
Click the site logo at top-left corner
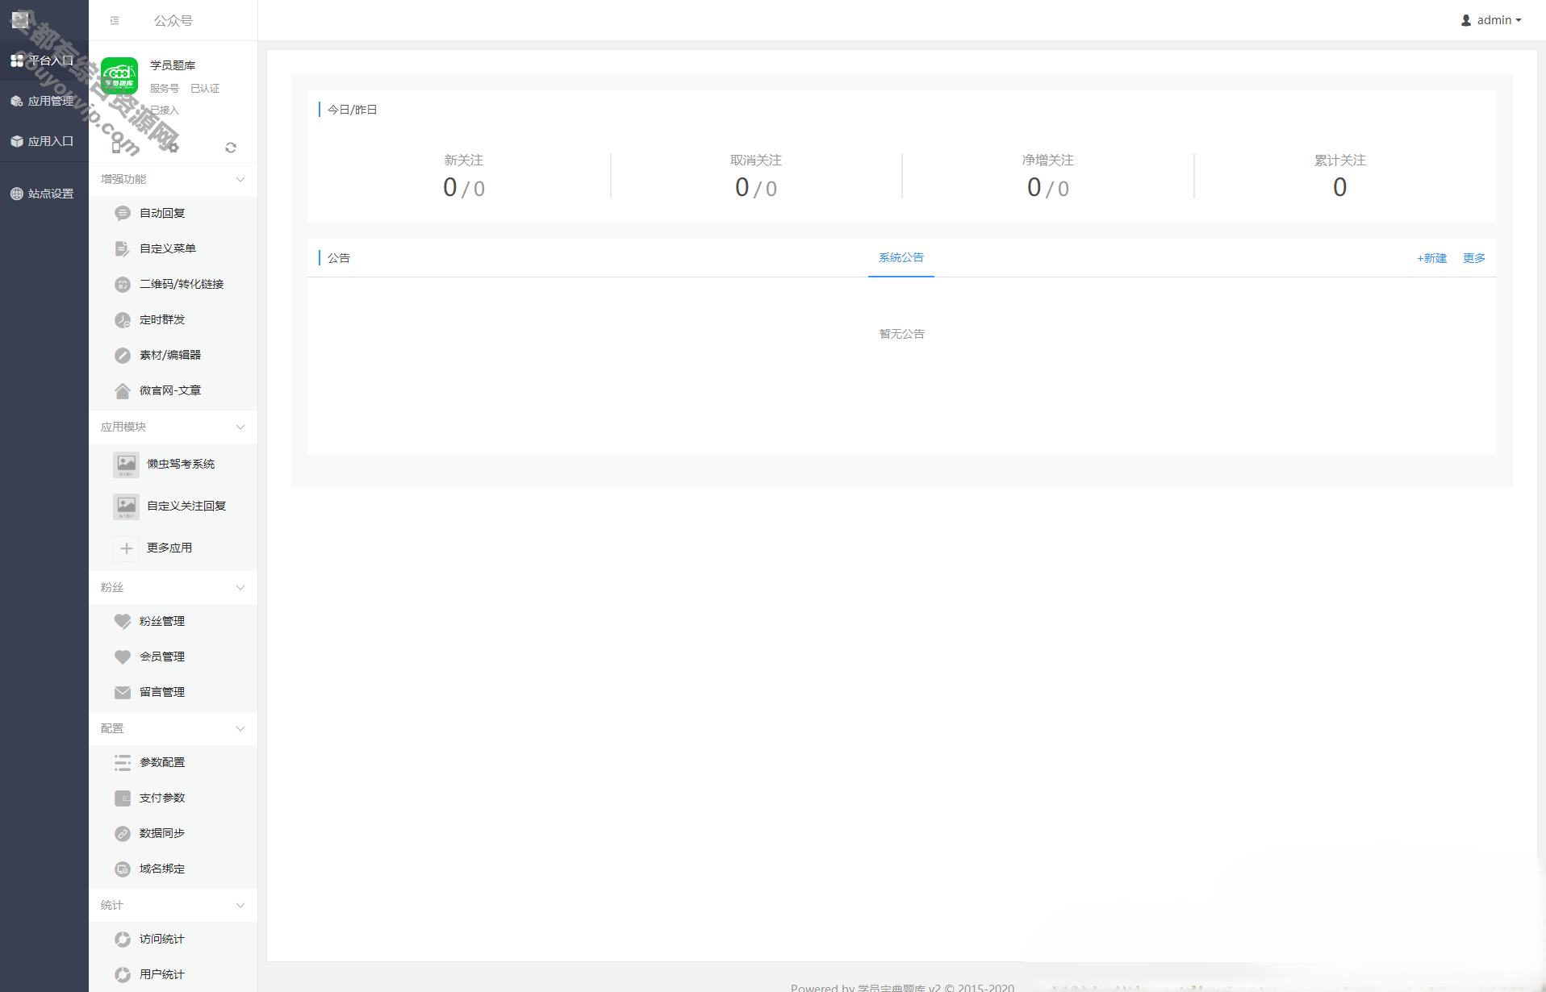22,19
